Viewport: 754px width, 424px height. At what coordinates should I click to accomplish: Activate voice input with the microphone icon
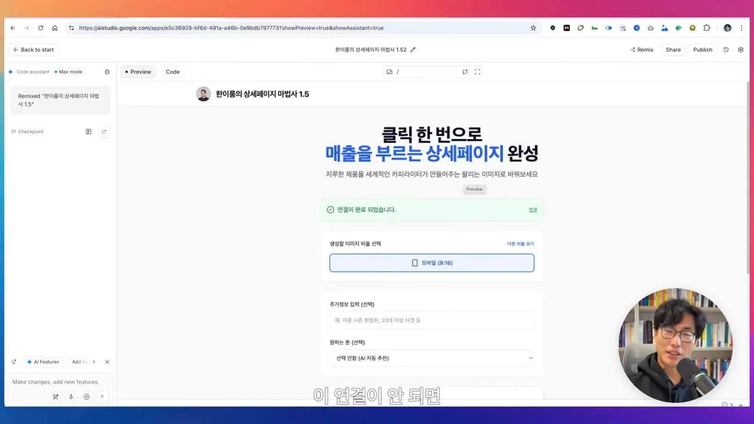[x=71, y=396]
